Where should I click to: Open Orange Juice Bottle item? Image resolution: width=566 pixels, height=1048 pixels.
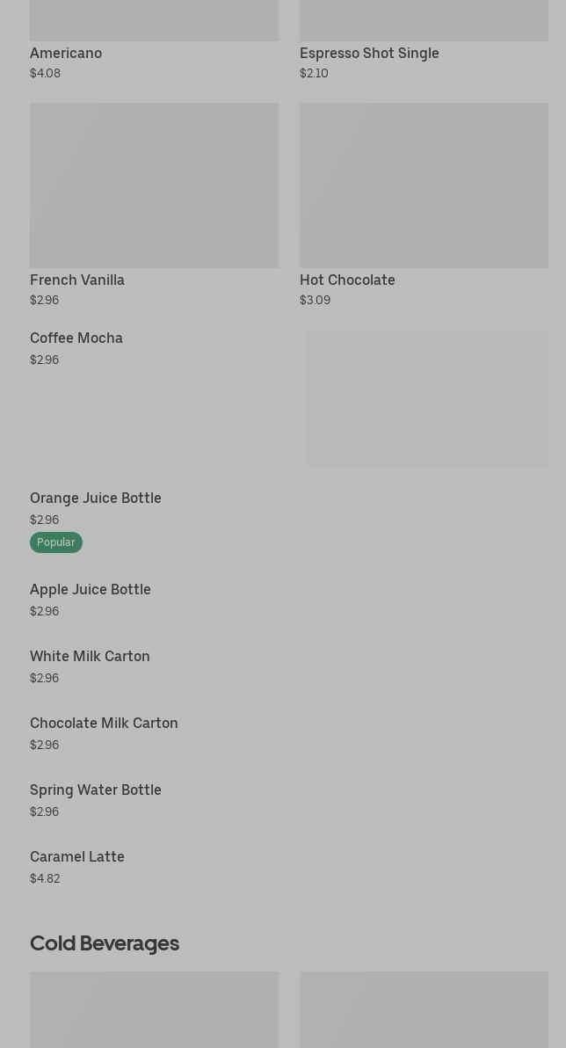[96, 499]
